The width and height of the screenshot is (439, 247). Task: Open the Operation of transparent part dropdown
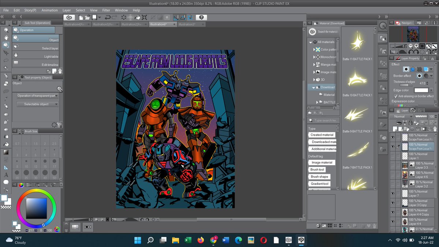(x=37, y=96)
